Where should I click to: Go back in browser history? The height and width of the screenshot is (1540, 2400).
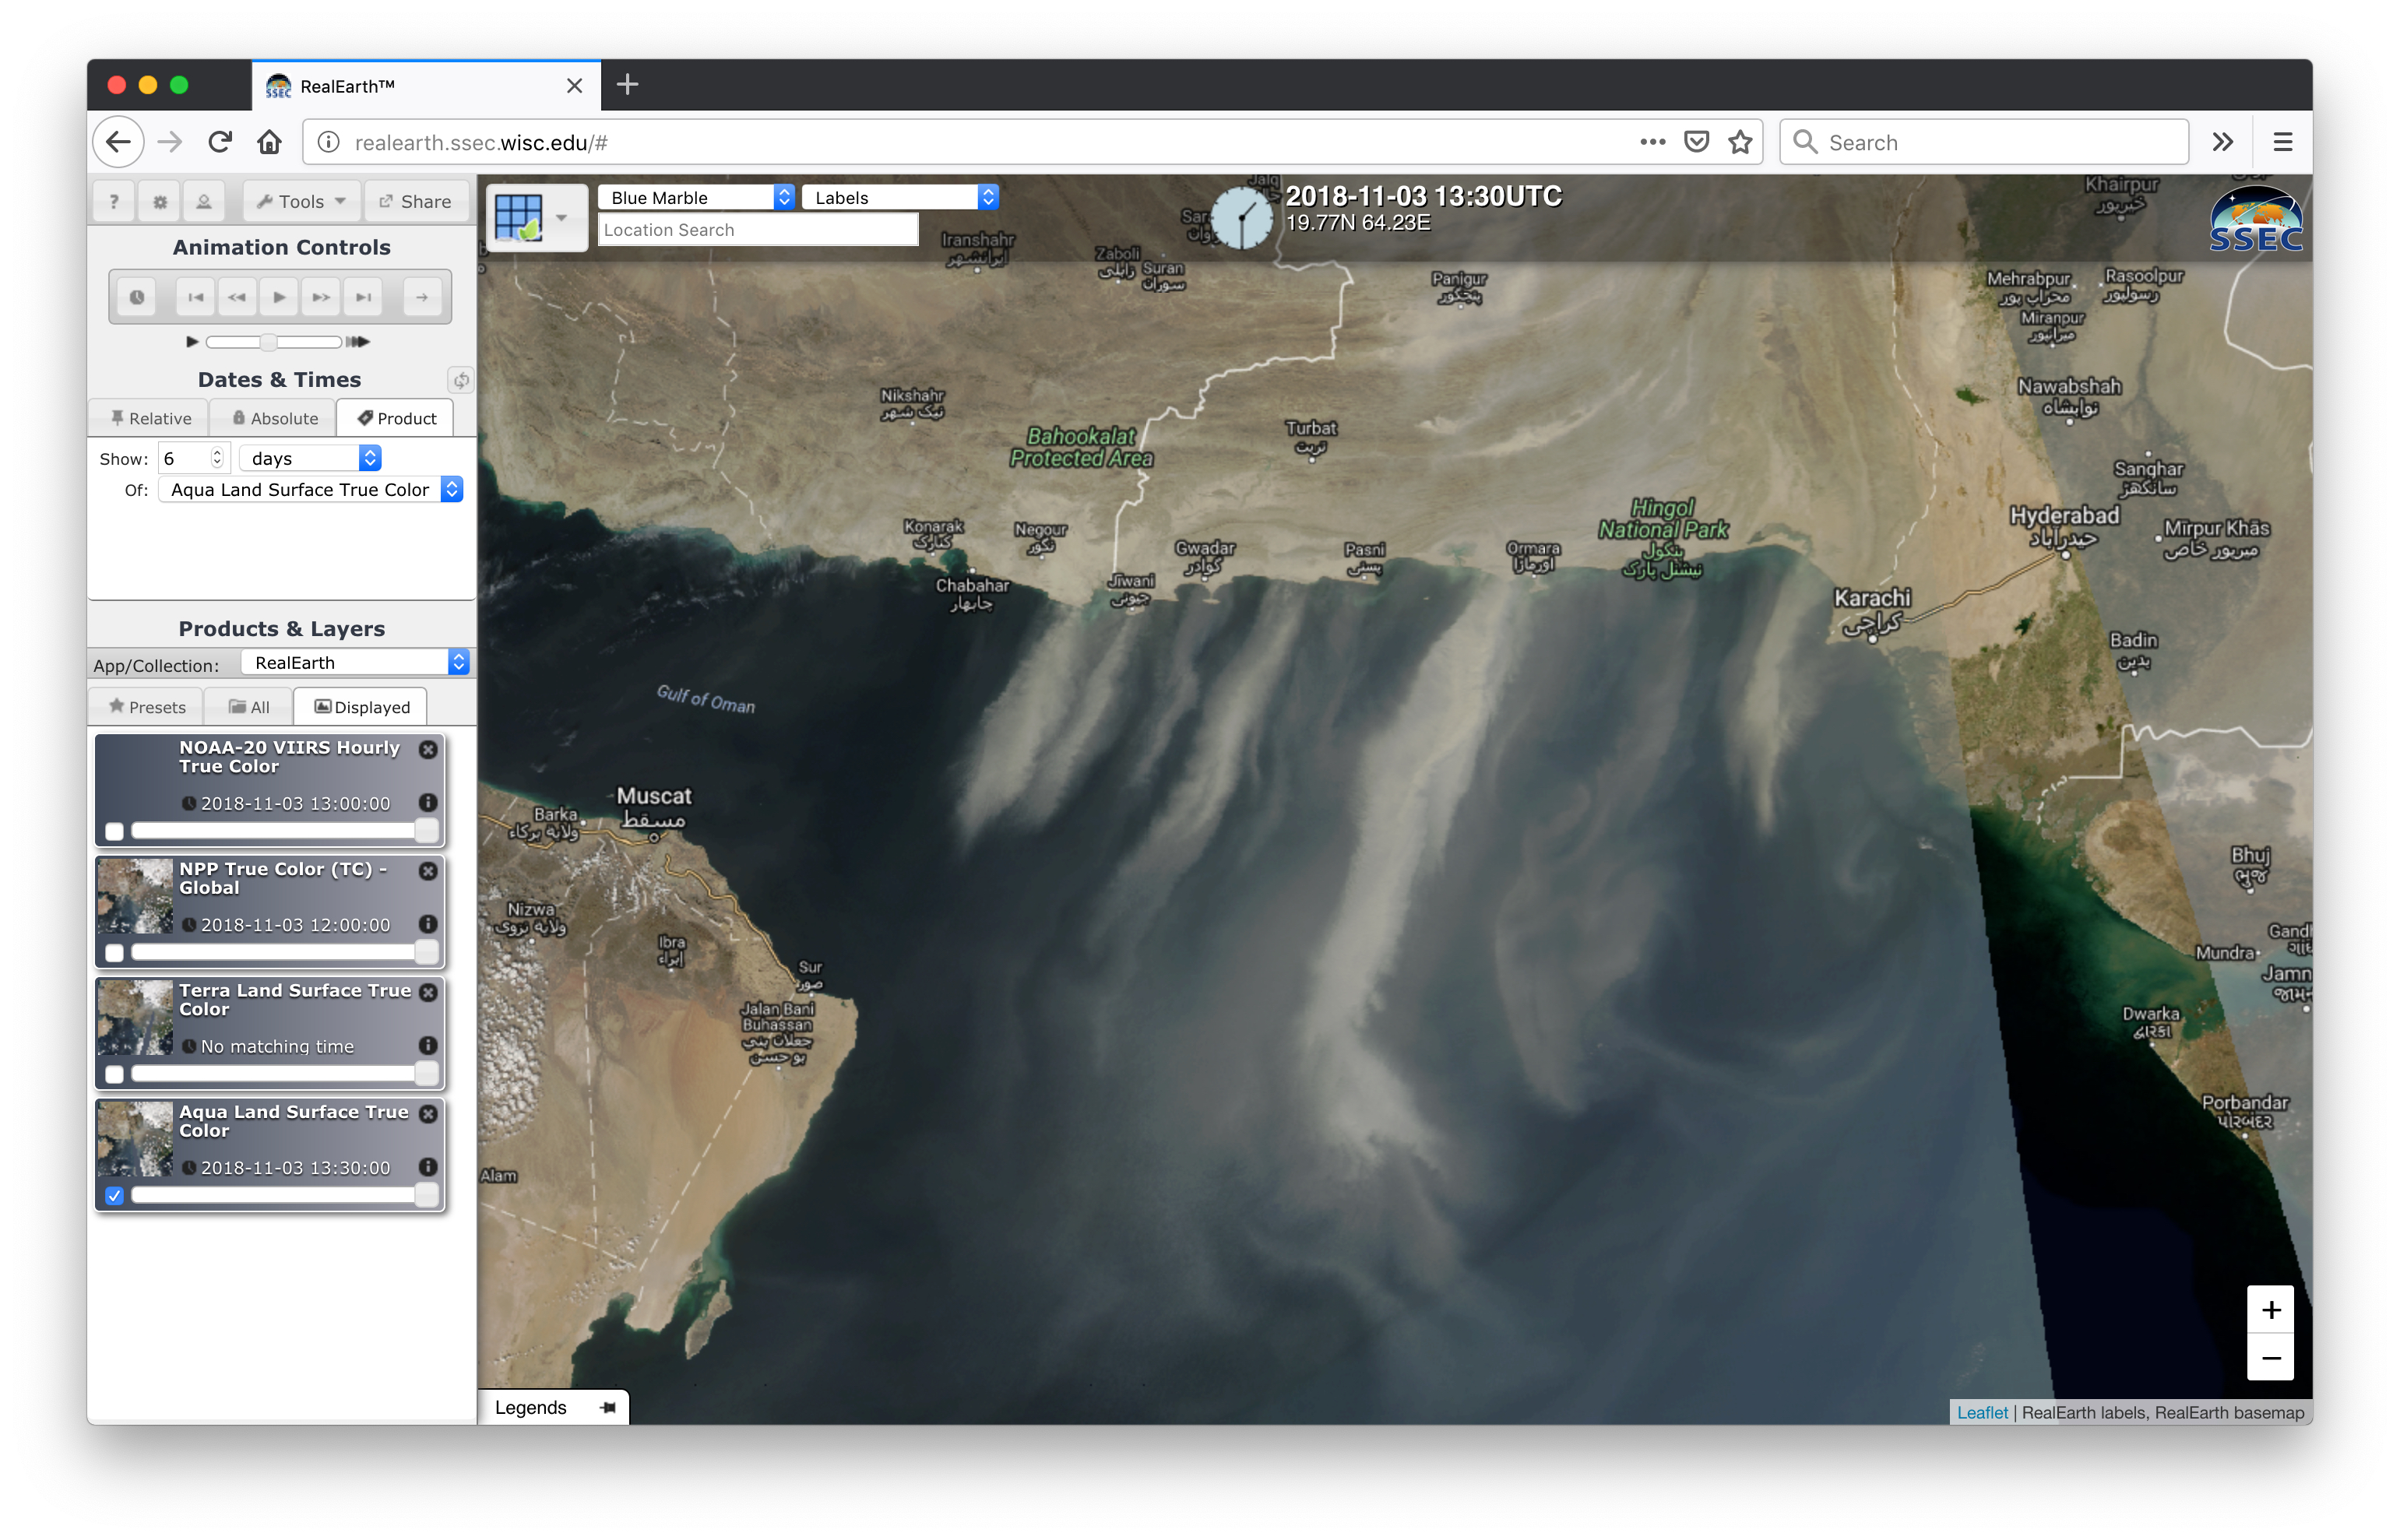(118, 142)
